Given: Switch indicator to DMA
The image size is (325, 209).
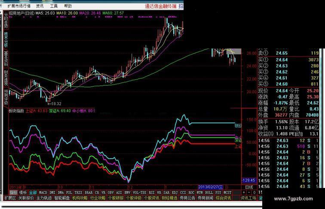Looking at the screenshot, I should 61,192.
